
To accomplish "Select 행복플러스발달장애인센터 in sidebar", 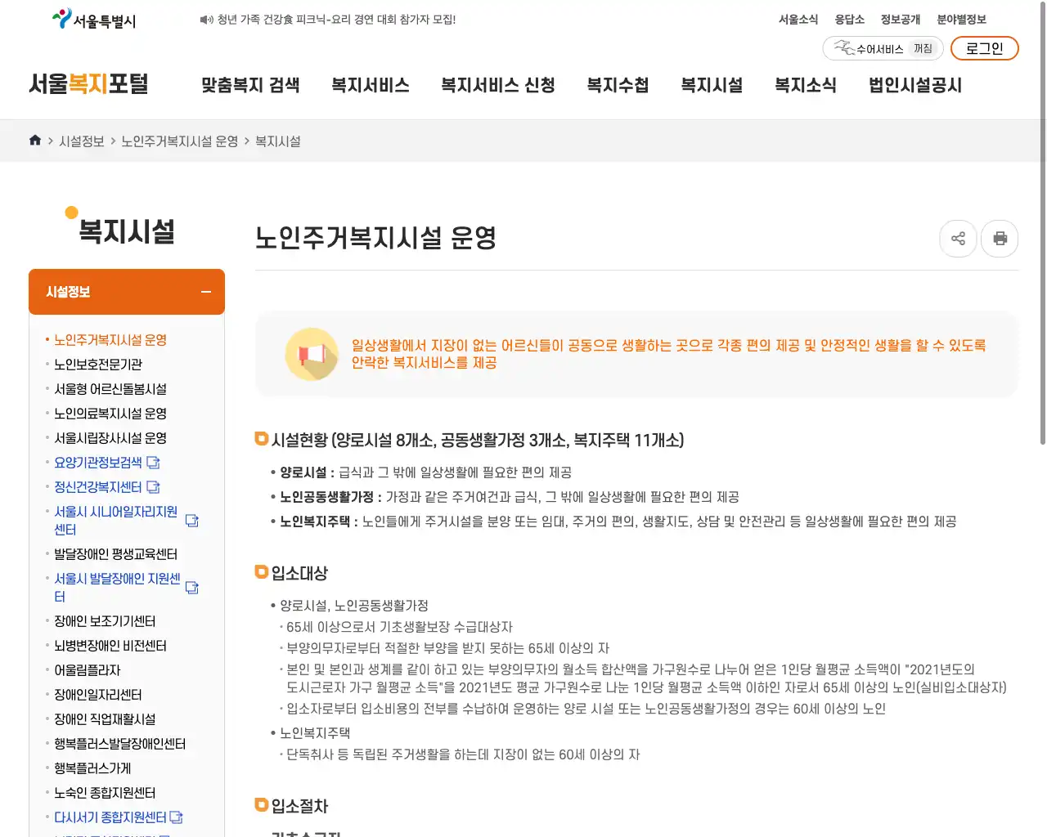I will coord(120,744).
